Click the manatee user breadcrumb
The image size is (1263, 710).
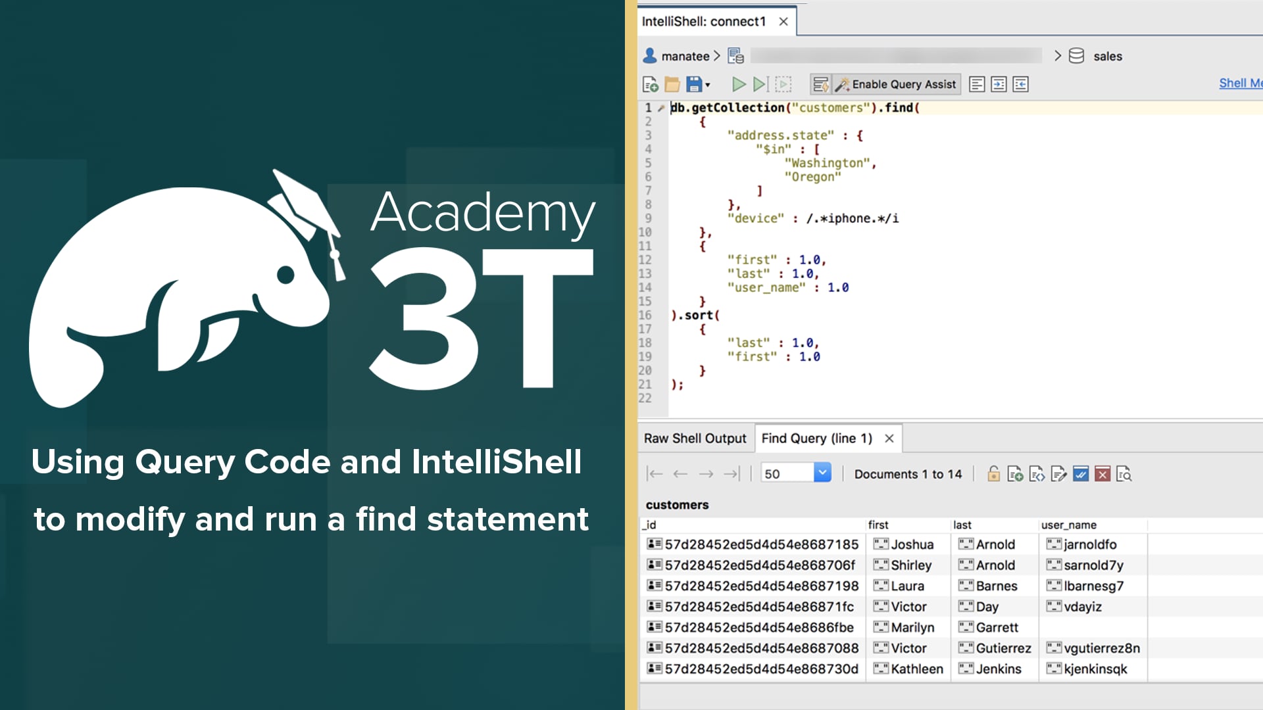tap(676, 56)
